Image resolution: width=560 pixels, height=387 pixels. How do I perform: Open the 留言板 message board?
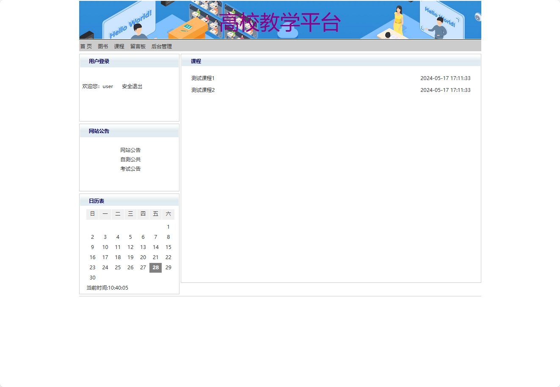click(x=137, y=47)
